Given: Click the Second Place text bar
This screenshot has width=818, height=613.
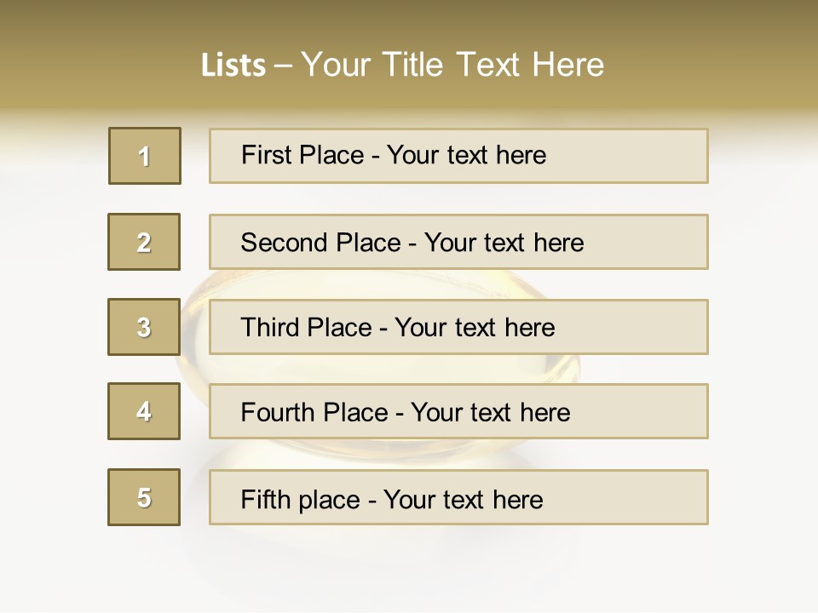Looking at the screenshot, I should (x=458, y=242).
